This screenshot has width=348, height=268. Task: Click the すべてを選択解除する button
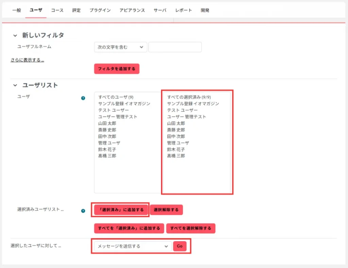[191, 228]
